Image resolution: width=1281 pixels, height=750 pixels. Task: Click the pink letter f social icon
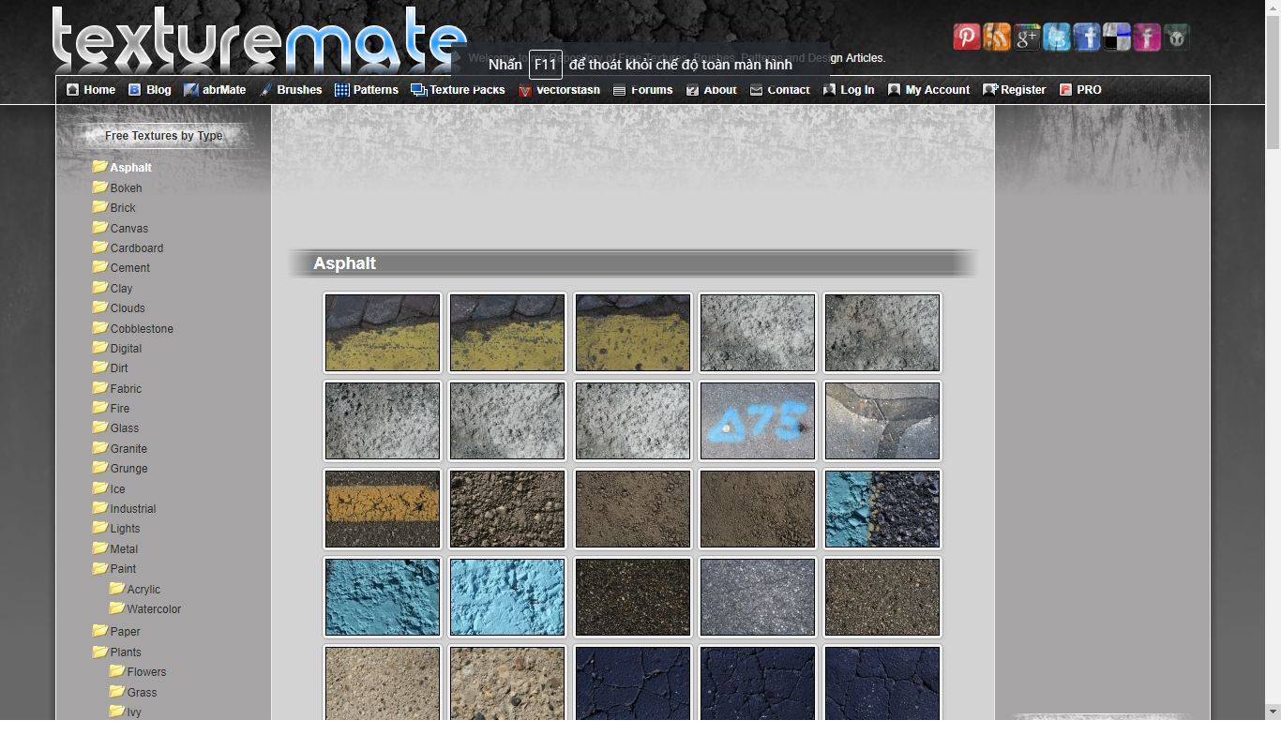[x=1147, y=37]
